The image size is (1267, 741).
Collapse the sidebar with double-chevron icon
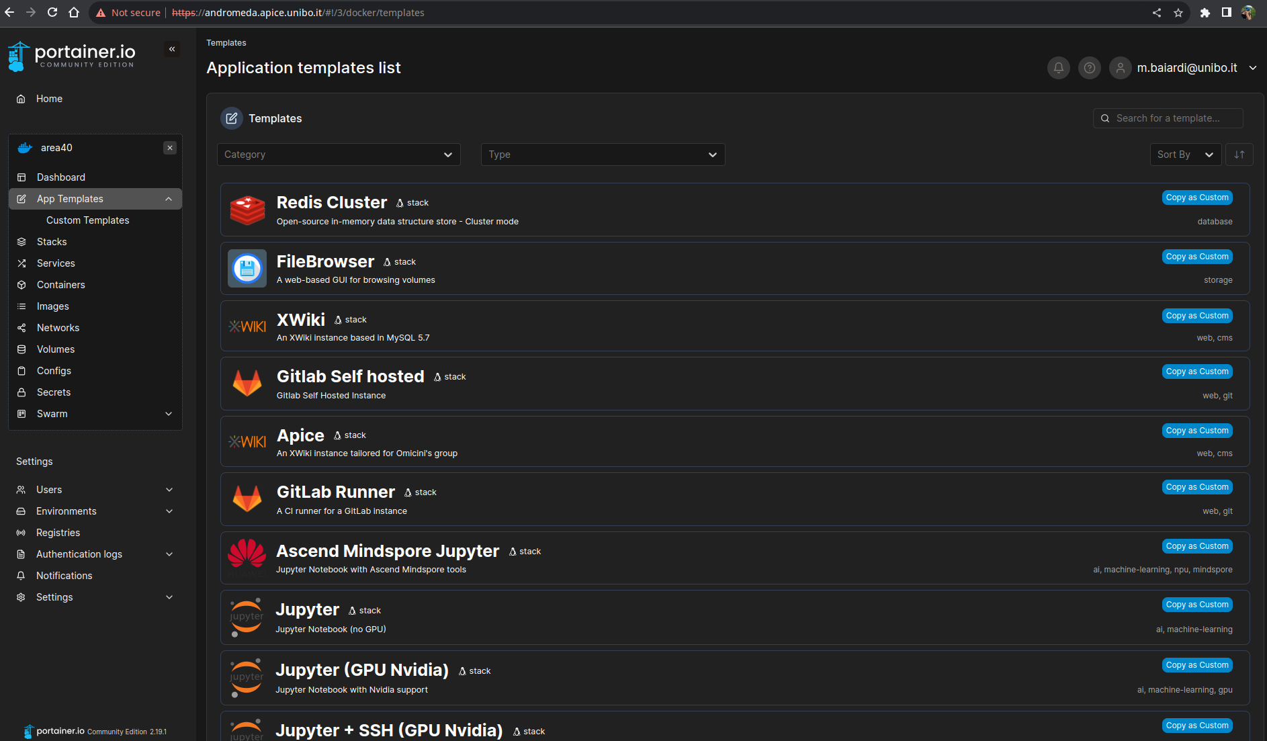click(x=172, y=49)
